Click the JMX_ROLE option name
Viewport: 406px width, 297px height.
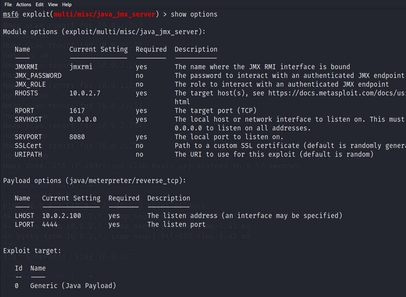click(x=30, y=84)
